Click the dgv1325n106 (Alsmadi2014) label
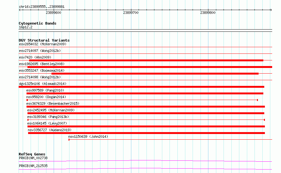The width and height of the screenshot is (281, 173). pyautogui.click(x=43, y=84)
